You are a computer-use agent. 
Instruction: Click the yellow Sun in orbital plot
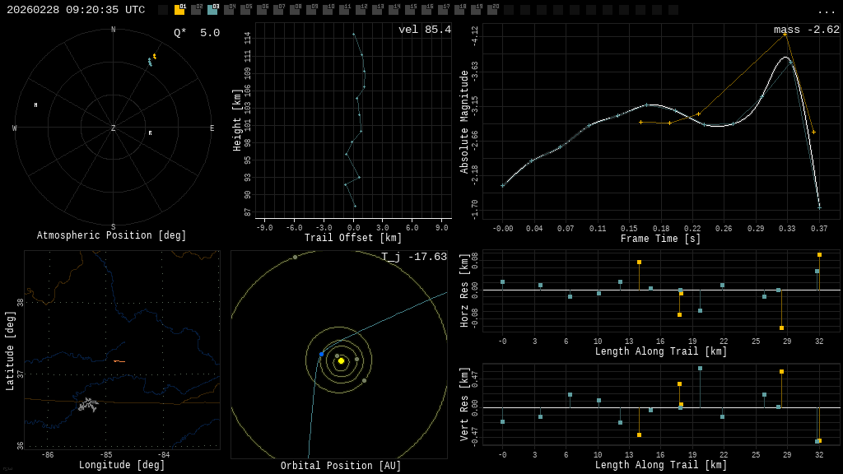(x=341, y=360)
